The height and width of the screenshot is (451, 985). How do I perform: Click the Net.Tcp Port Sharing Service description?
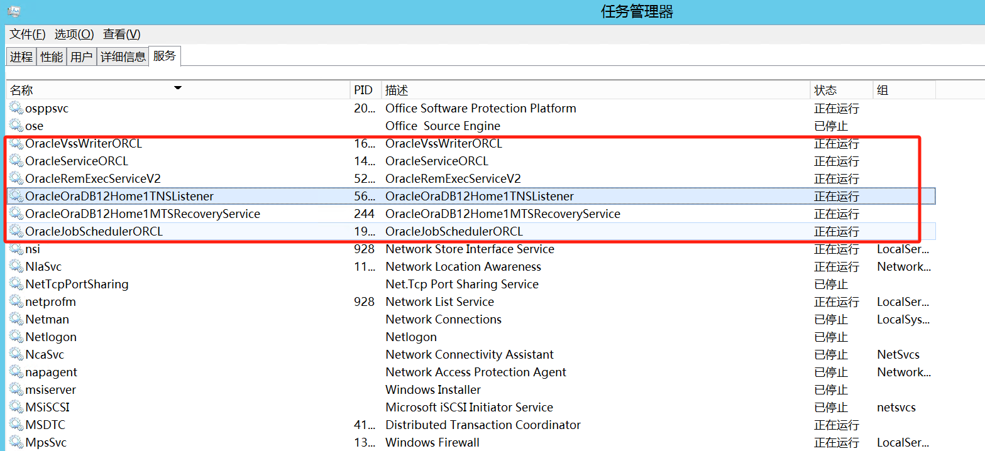[x=462, y=284]
